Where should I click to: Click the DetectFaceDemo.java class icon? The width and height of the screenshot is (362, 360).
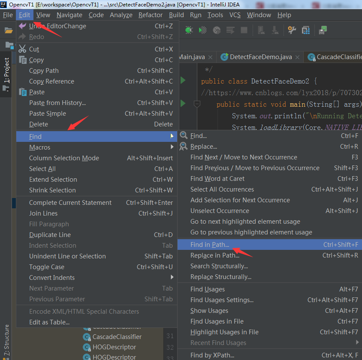pyautogui.click(x=224, y=57)
